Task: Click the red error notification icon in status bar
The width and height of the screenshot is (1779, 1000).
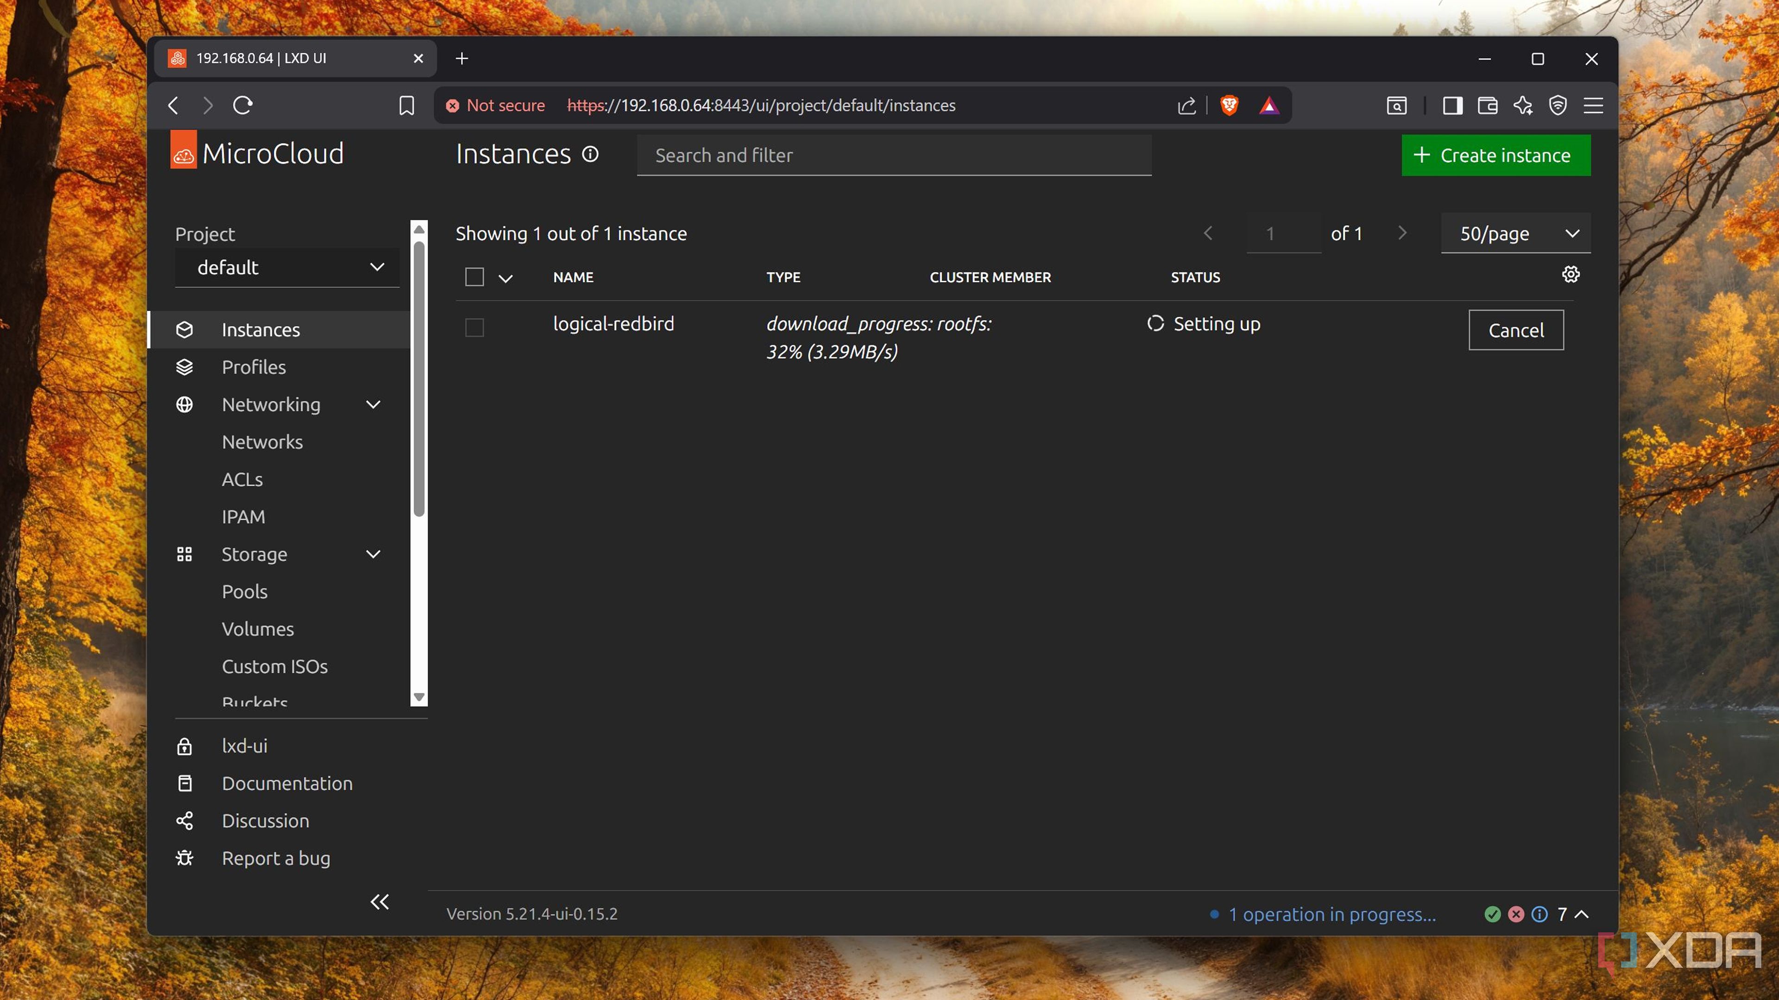Action: pyautogui.click(x=1516, y=914)
